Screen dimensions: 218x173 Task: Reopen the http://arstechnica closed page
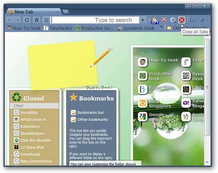tap(33, 161)
